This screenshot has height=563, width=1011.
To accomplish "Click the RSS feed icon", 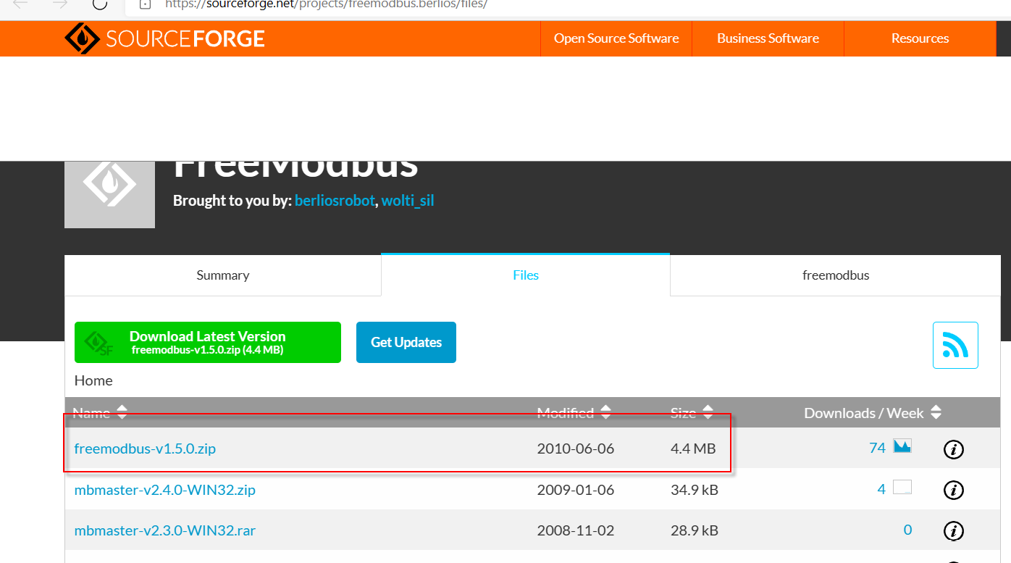I will pos(955,345).
